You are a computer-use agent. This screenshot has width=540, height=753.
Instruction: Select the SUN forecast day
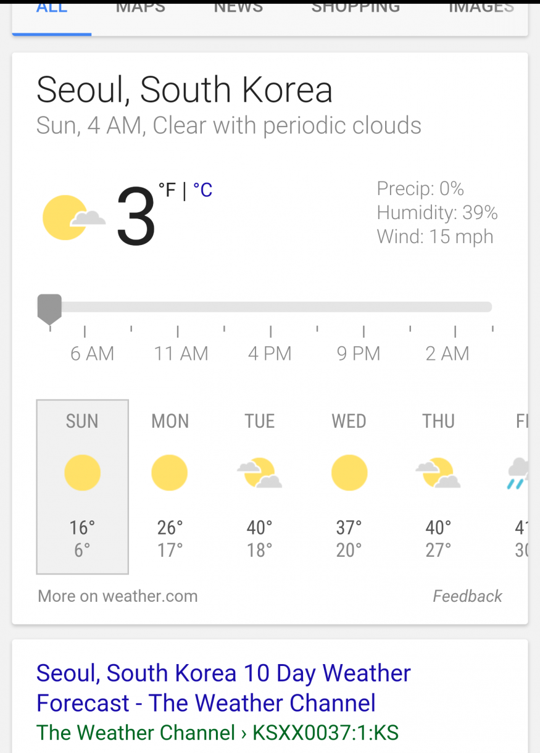click(x=82, y=486)
